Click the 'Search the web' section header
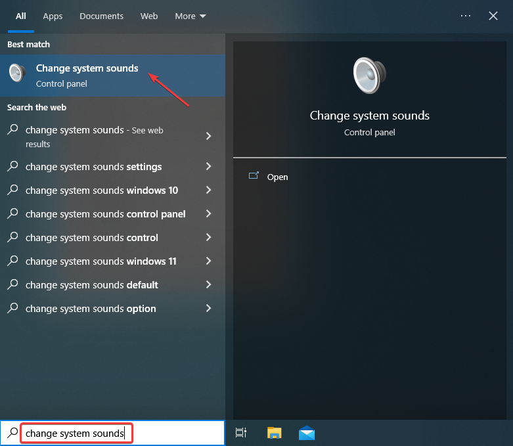 pyautogui.click(x=37, y=107)
